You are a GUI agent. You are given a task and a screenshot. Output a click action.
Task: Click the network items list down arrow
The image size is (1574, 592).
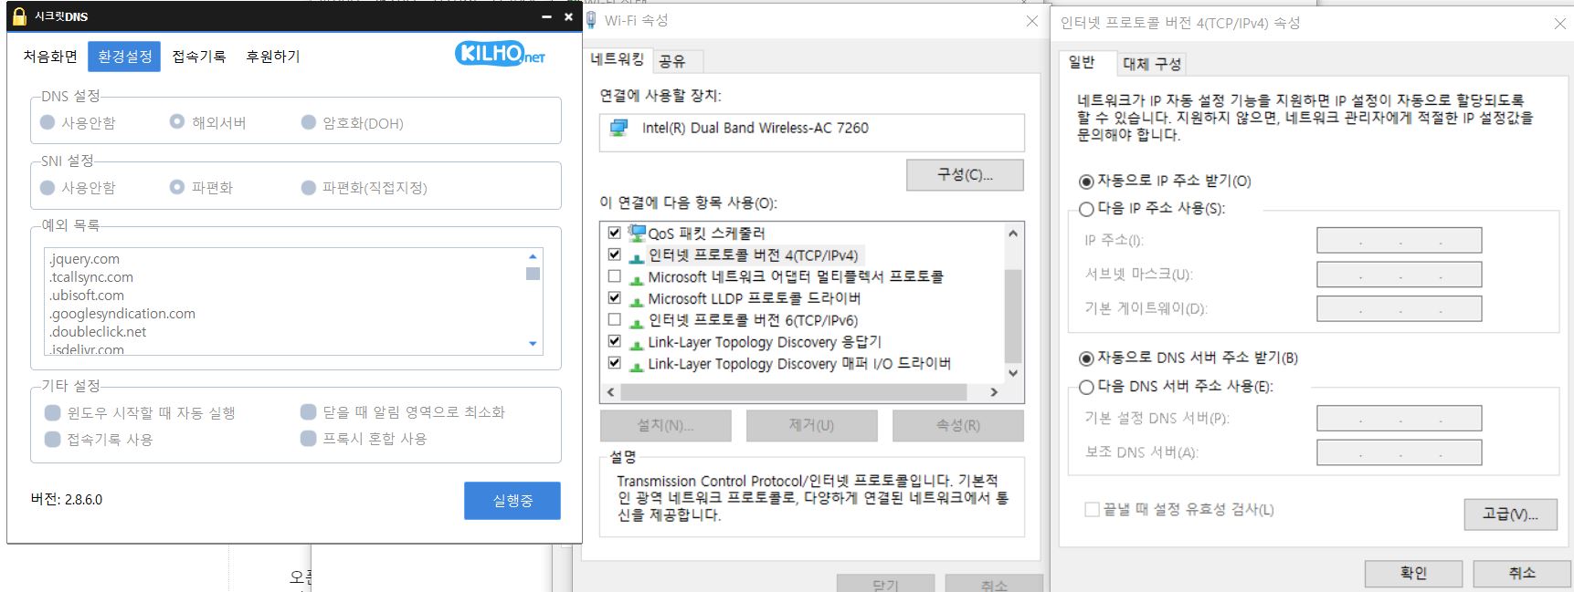1012,373
